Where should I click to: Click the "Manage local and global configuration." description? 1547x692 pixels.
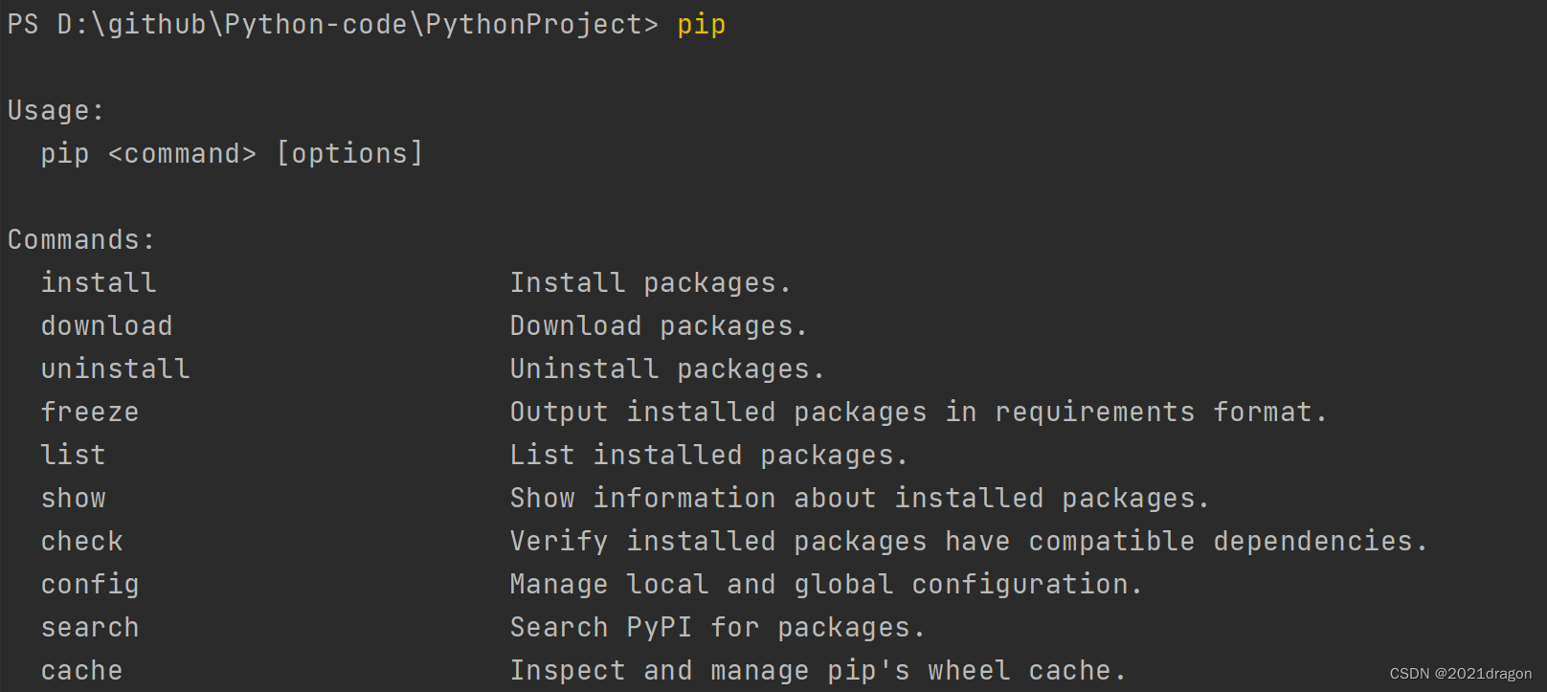click(826, 585)
